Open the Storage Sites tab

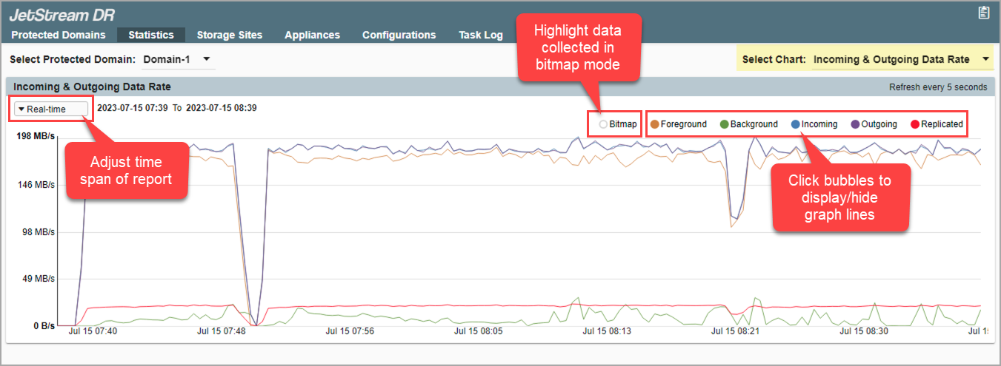coord(229,35)
